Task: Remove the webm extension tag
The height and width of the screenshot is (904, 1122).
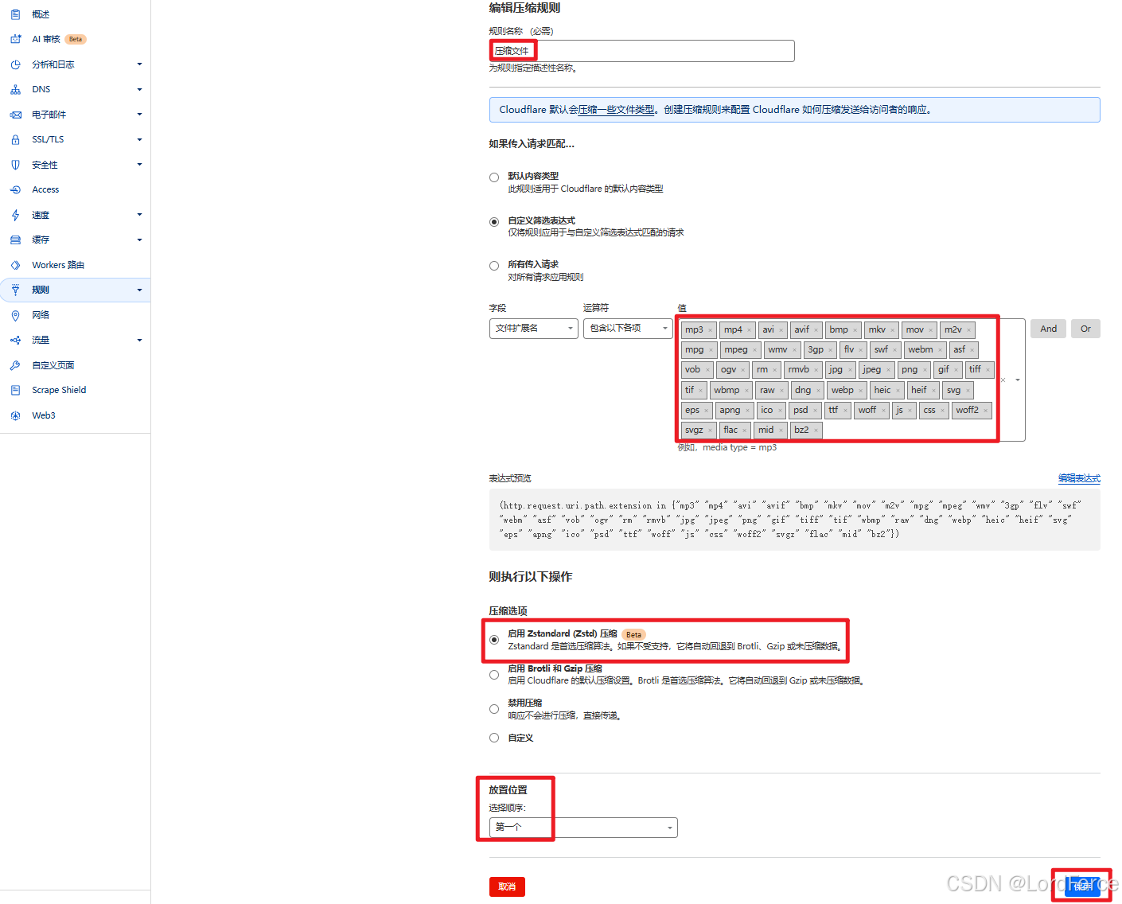Action: pos(941,350)
